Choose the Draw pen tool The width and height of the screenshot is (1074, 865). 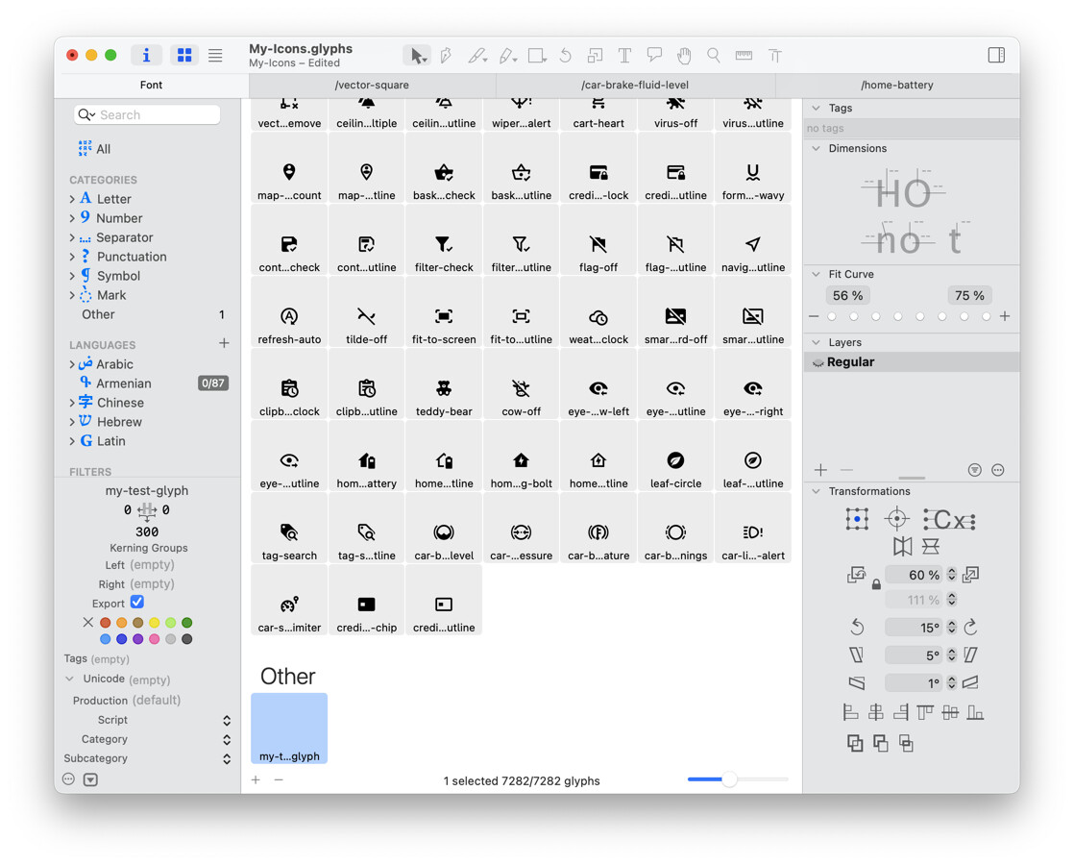click(446, 56)
